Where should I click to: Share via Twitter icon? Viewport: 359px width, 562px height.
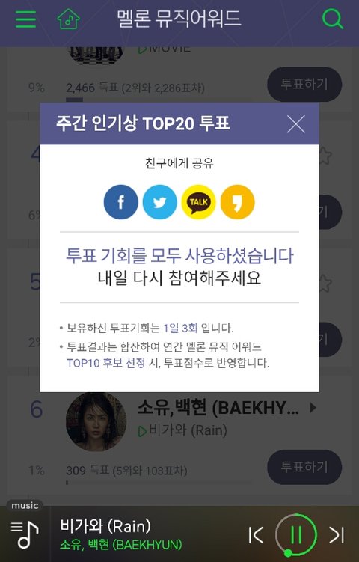160,202
